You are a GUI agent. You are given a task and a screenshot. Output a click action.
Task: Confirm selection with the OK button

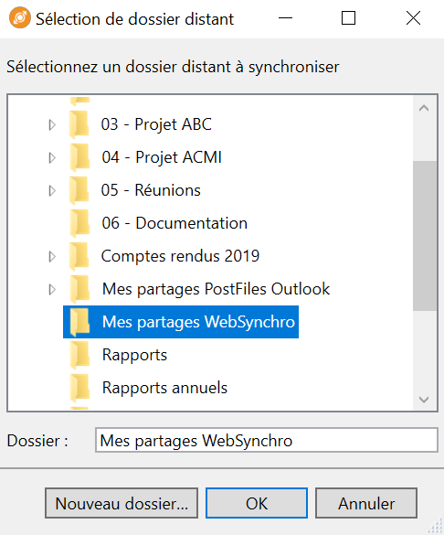257,503
